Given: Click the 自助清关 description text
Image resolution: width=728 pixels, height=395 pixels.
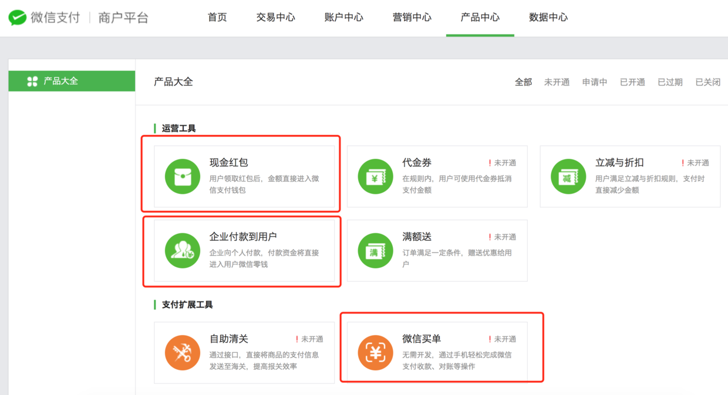Looking at the screenshot, I should [x=264, y=360].
